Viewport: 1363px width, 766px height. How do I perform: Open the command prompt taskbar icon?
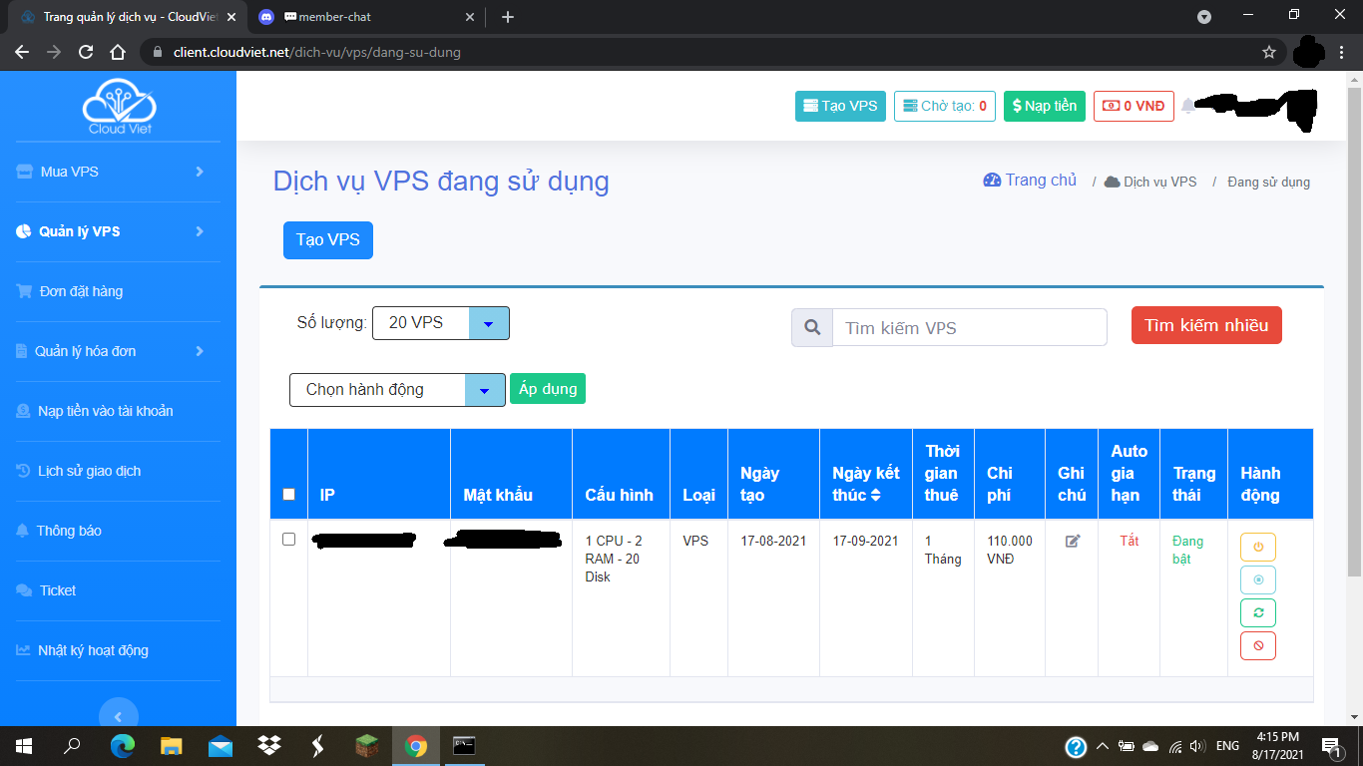pos(464,746)
